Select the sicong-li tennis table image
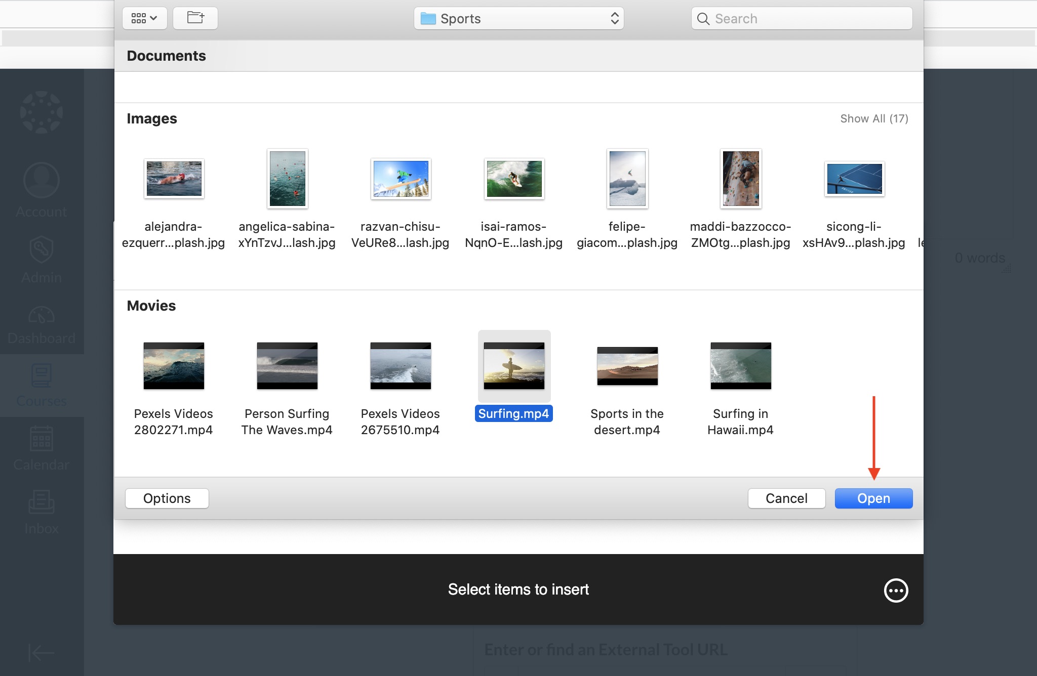 point(854,179)
